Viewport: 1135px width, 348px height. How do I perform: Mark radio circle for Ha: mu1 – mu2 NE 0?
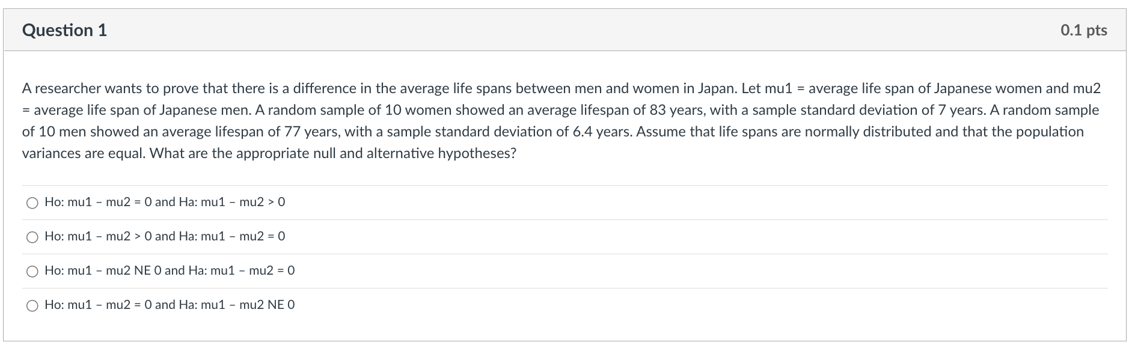coord(32,305)
